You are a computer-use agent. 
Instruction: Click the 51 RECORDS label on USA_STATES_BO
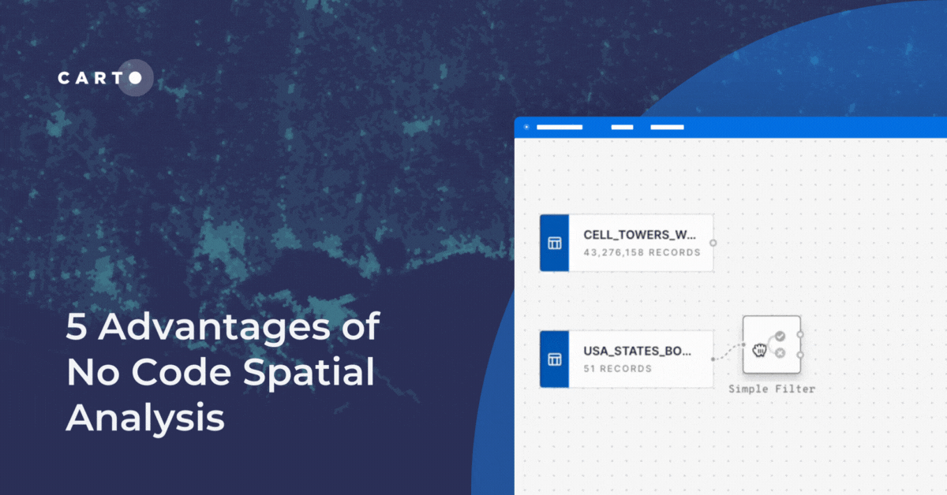point(616,368)
